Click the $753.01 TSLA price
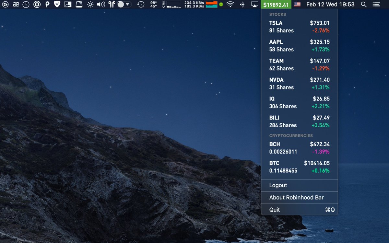This screenshot has width=389, height=243. coord(320,23)
